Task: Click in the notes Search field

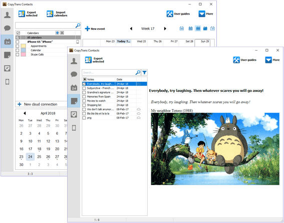Action: click(x=109, y=73)
